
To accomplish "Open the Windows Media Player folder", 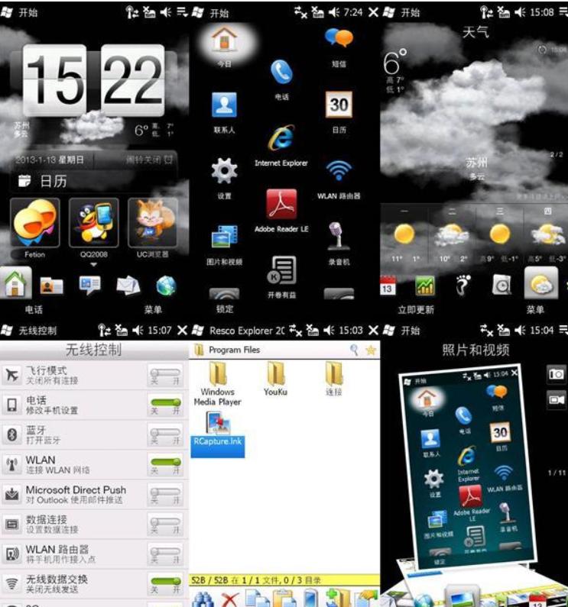I will tap(218, 383).
